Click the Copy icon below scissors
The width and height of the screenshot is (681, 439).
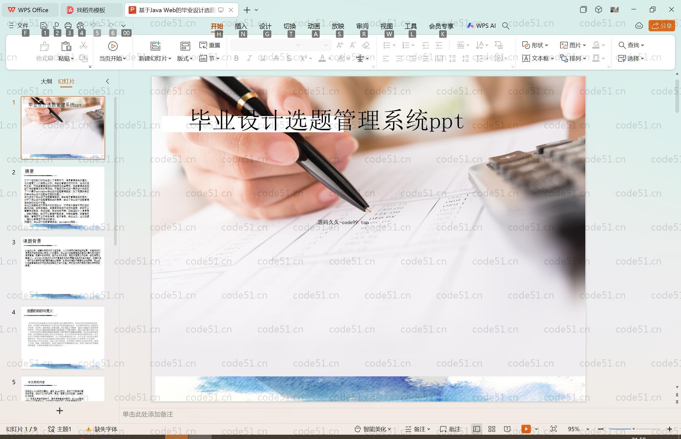point(83,58)
